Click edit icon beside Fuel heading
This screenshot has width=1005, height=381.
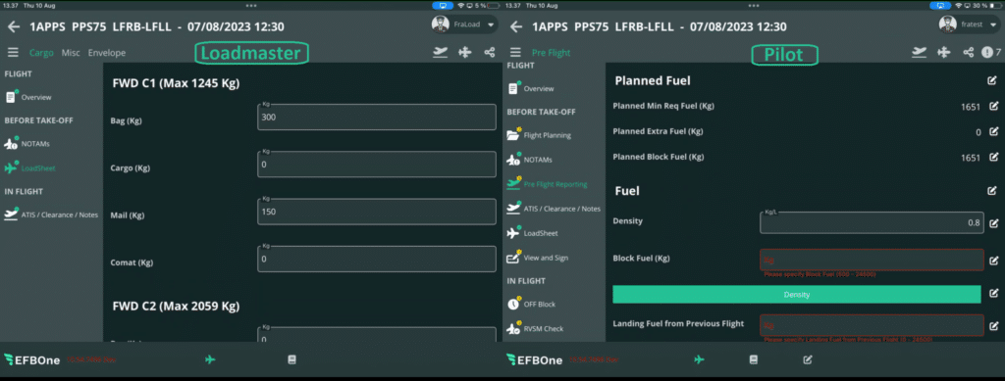click(x=992, y=190)
